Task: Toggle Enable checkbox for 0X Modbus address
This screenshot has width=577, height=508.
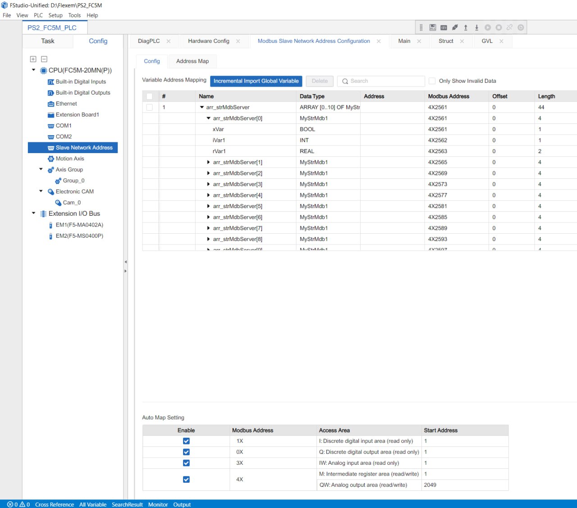Action: (x=186, y=452)
